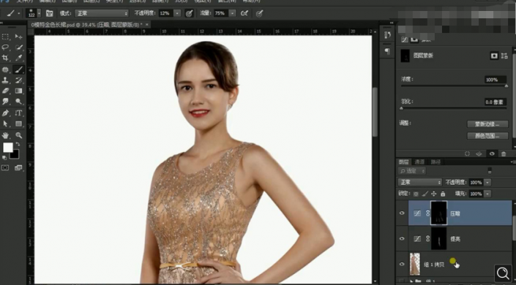Toggle pressure for brush size
Screen dimensions: 516x285
(260, 13)
